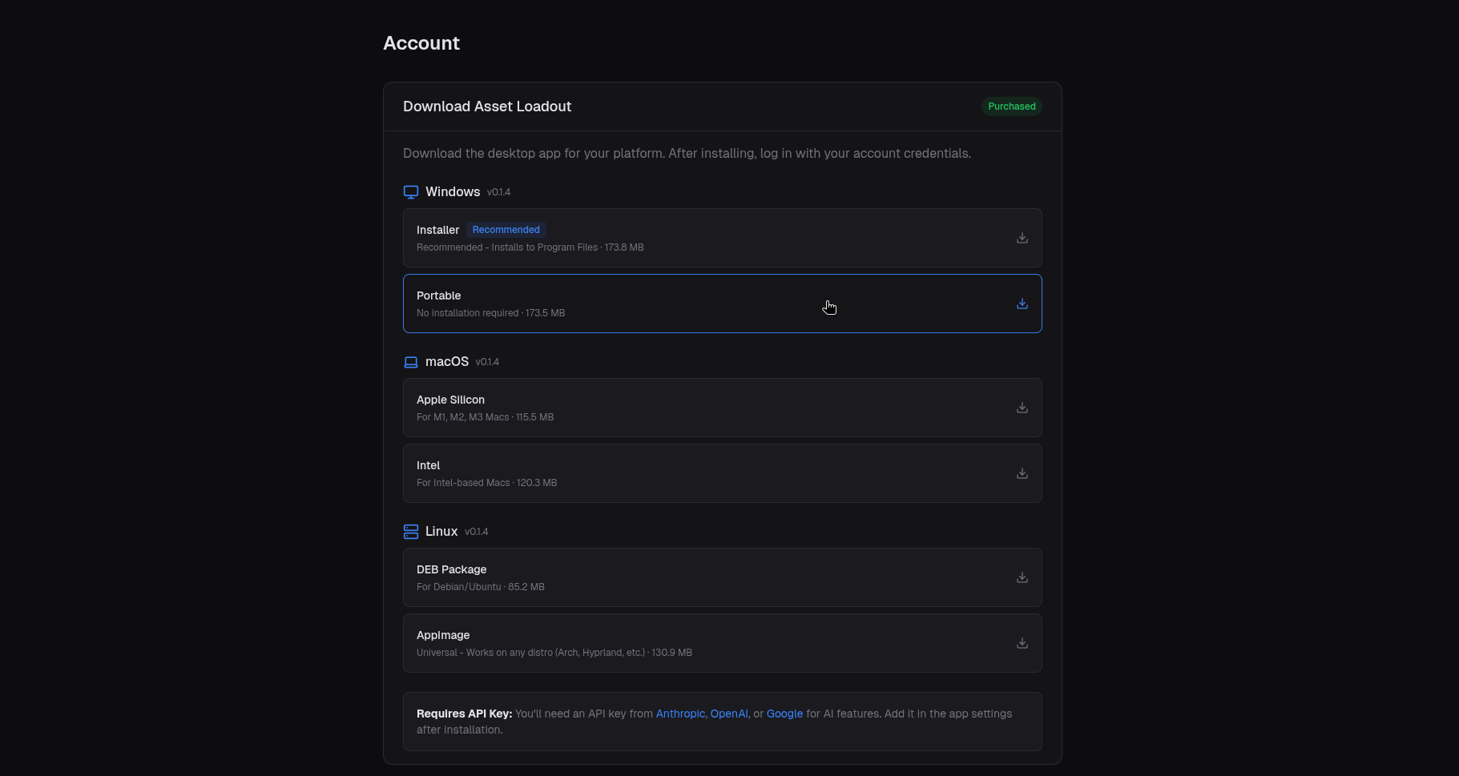Click the blue Recommended badge
The image size is (1459, 776).
tap(506, 230)
